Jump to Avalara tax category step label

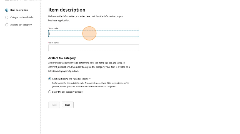(x=21, y=25)
